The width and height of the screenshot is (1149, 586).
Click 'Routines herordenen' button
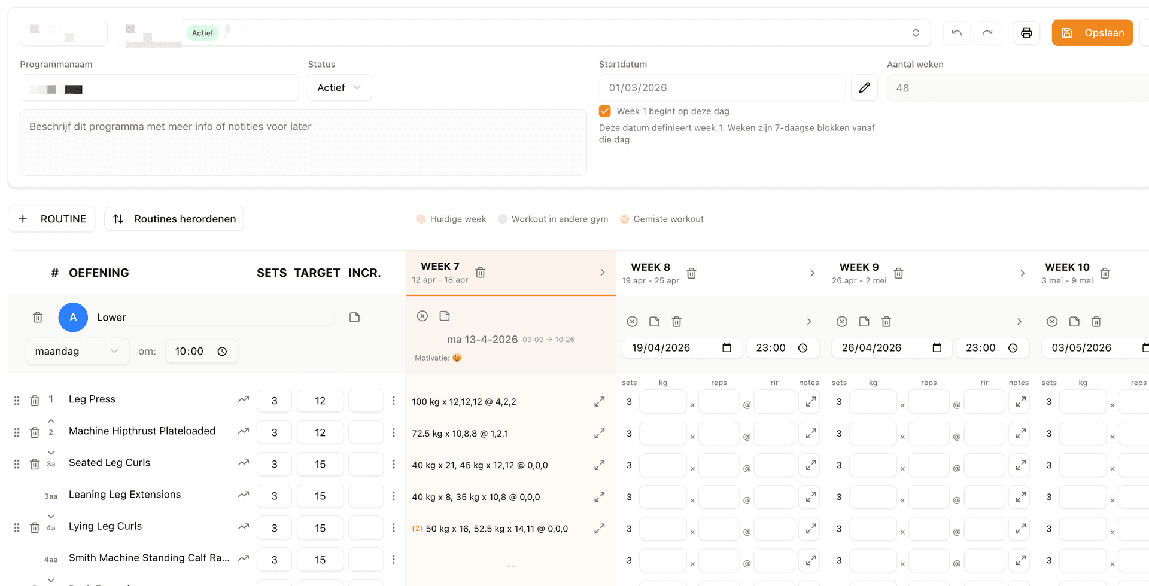pos(174,219)
